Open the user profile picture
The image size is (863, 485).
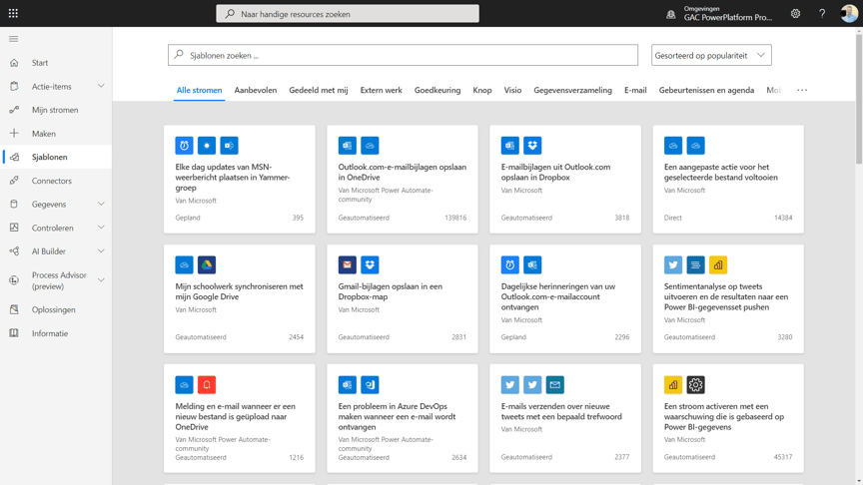849,13
